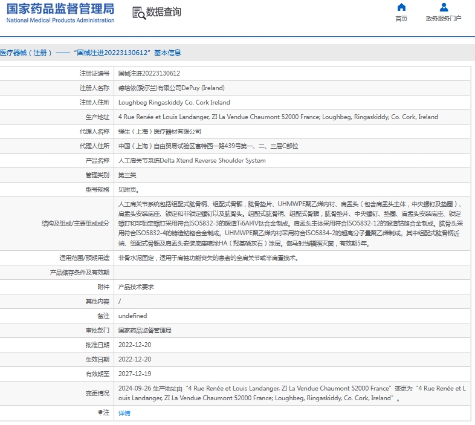
Task: Click the breadcrumb title 医疗器械（注册）基本信息
Action: [91, 53]
